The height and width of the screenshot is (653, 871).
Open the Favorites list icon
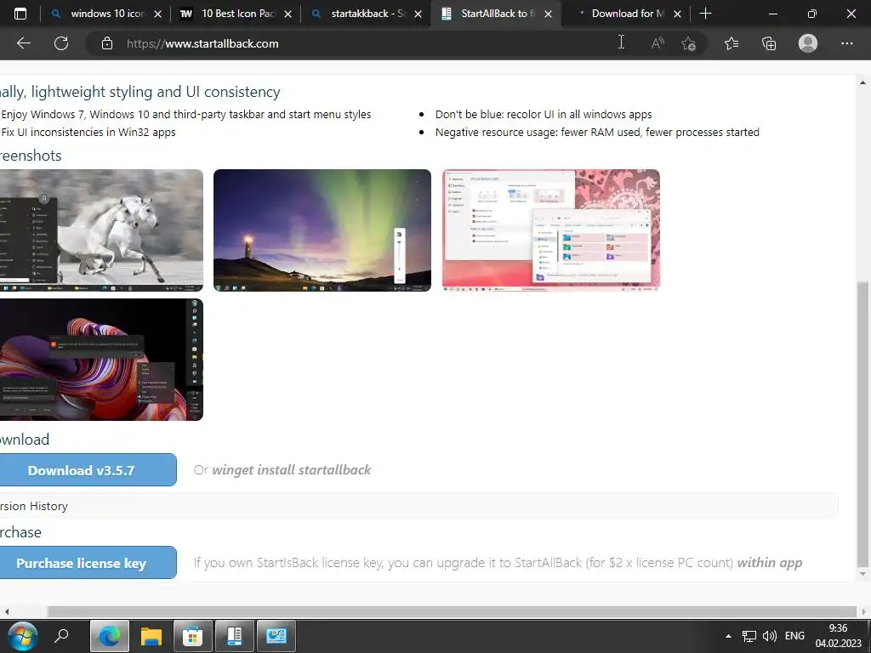732,43
